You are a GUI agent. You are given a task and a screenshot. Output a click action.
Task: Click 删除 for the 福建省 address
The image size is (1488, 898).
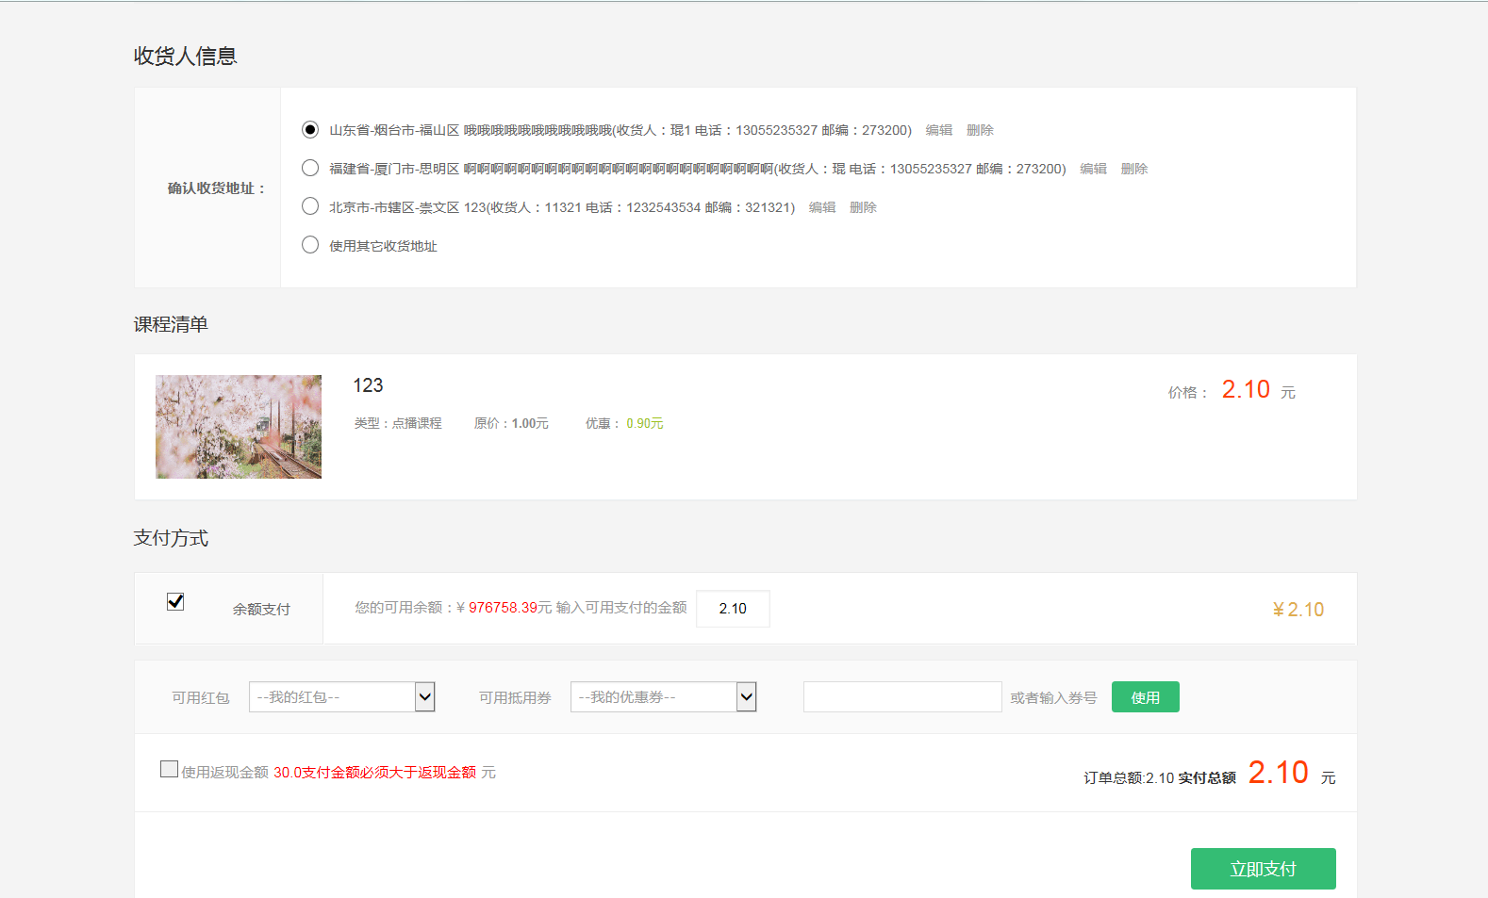(1134, 169)
